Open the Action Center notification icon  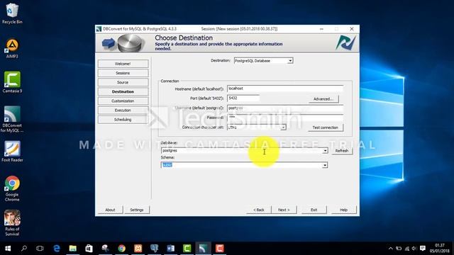[423, 249]
